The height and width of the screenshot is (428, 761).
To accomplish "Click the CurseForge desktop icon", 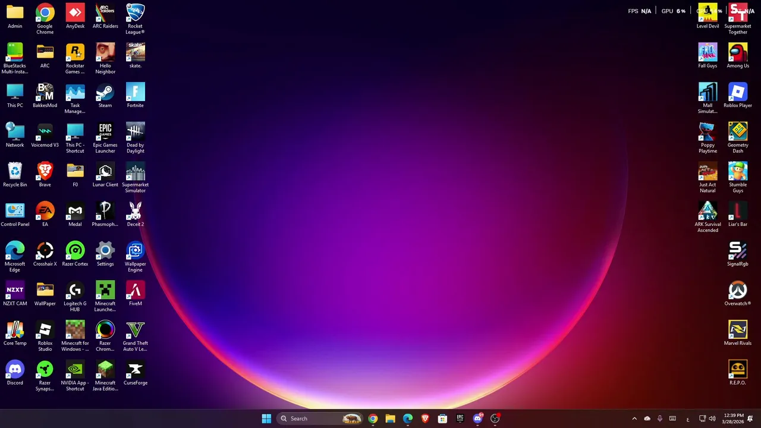I will (135, 369).
